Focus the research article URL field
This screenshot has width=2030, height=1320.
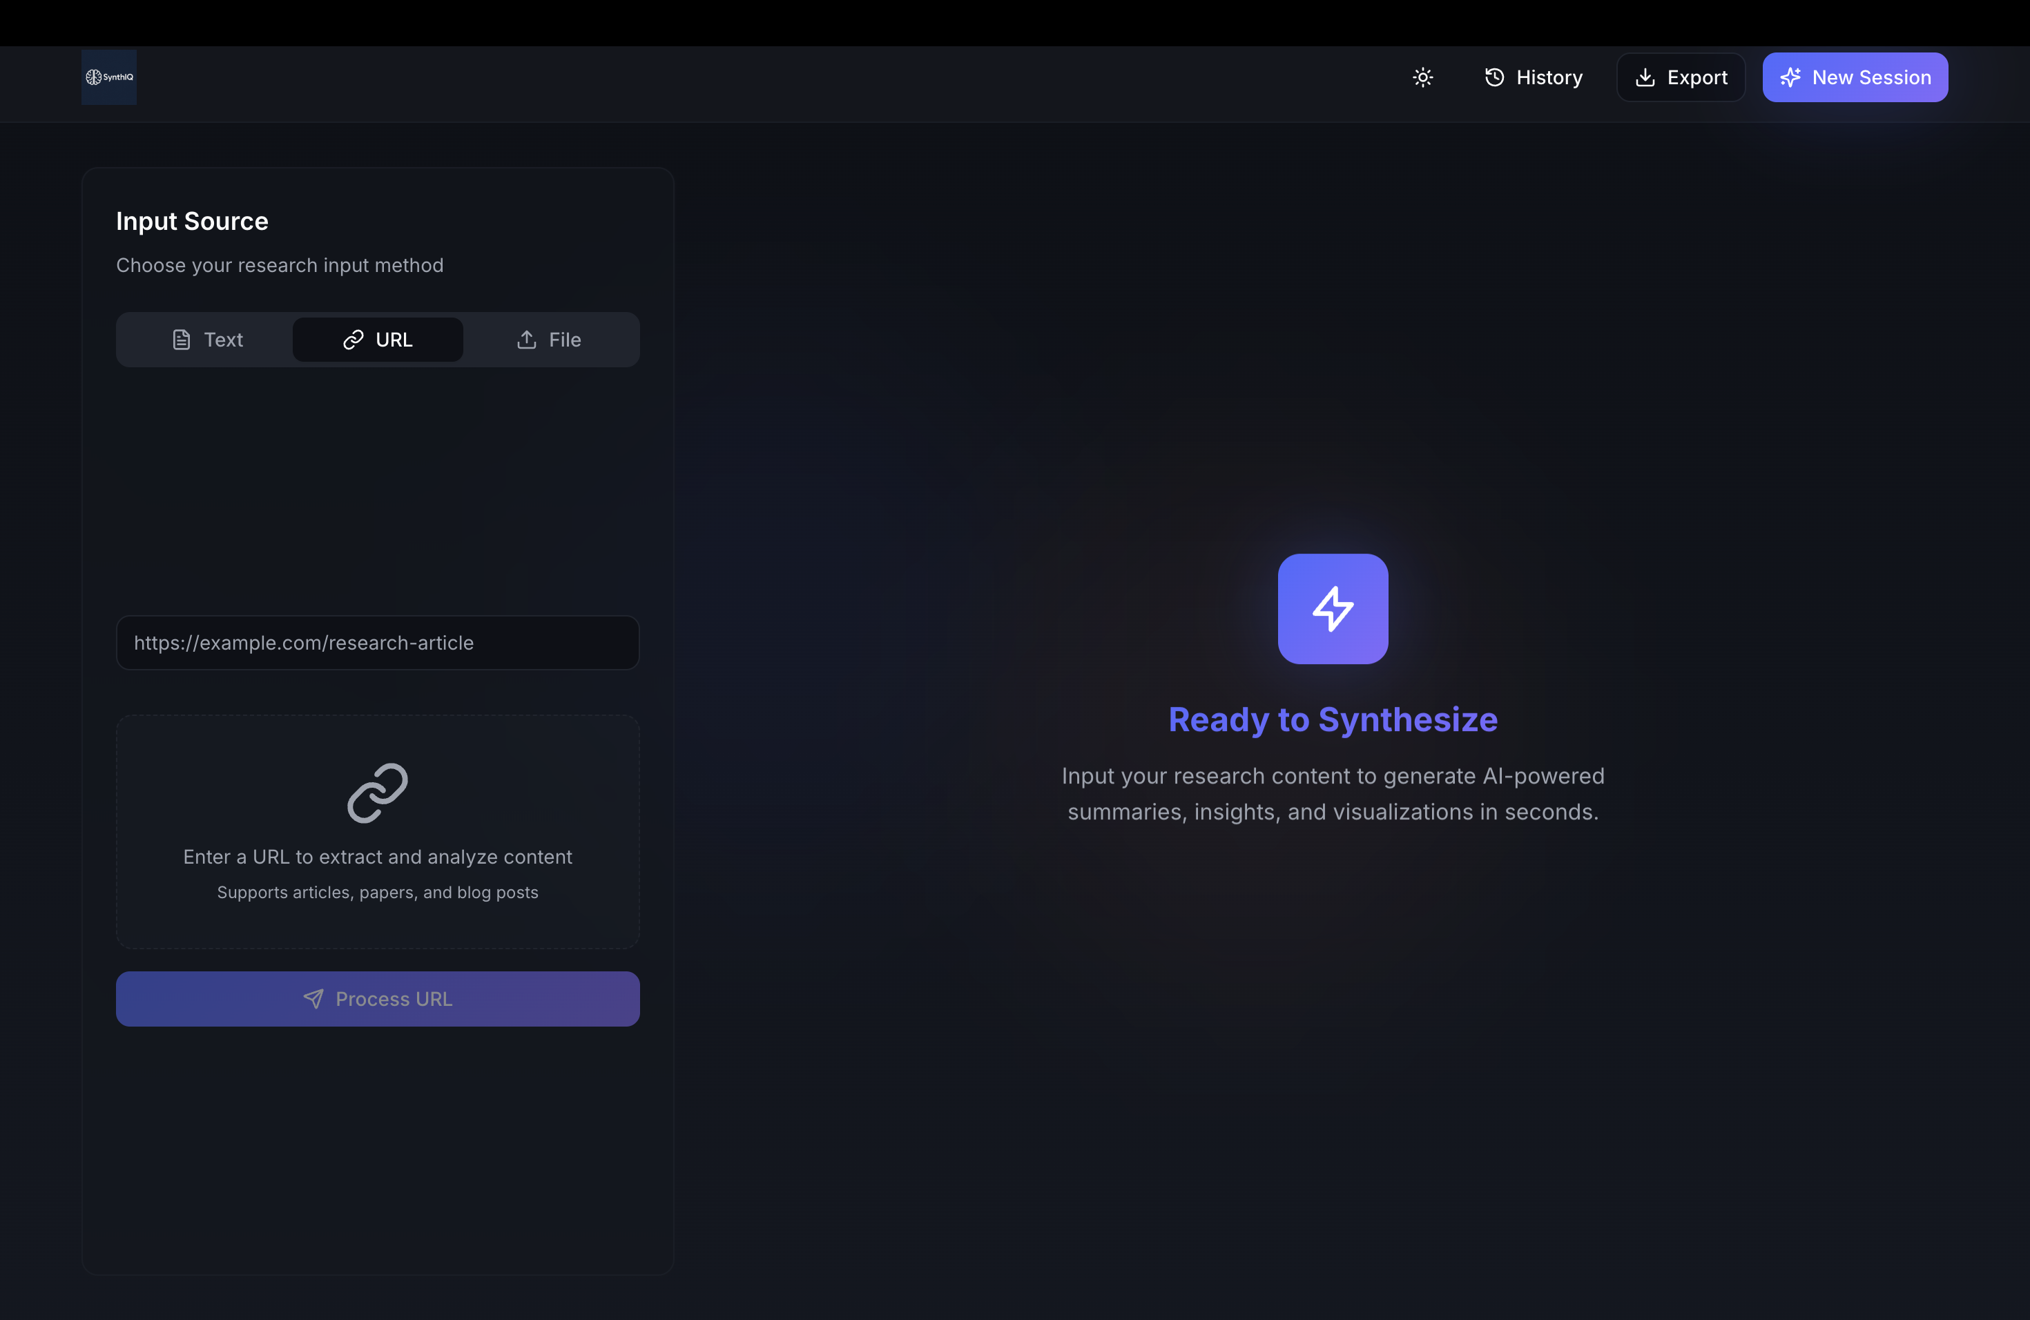(x=377, y=643)
